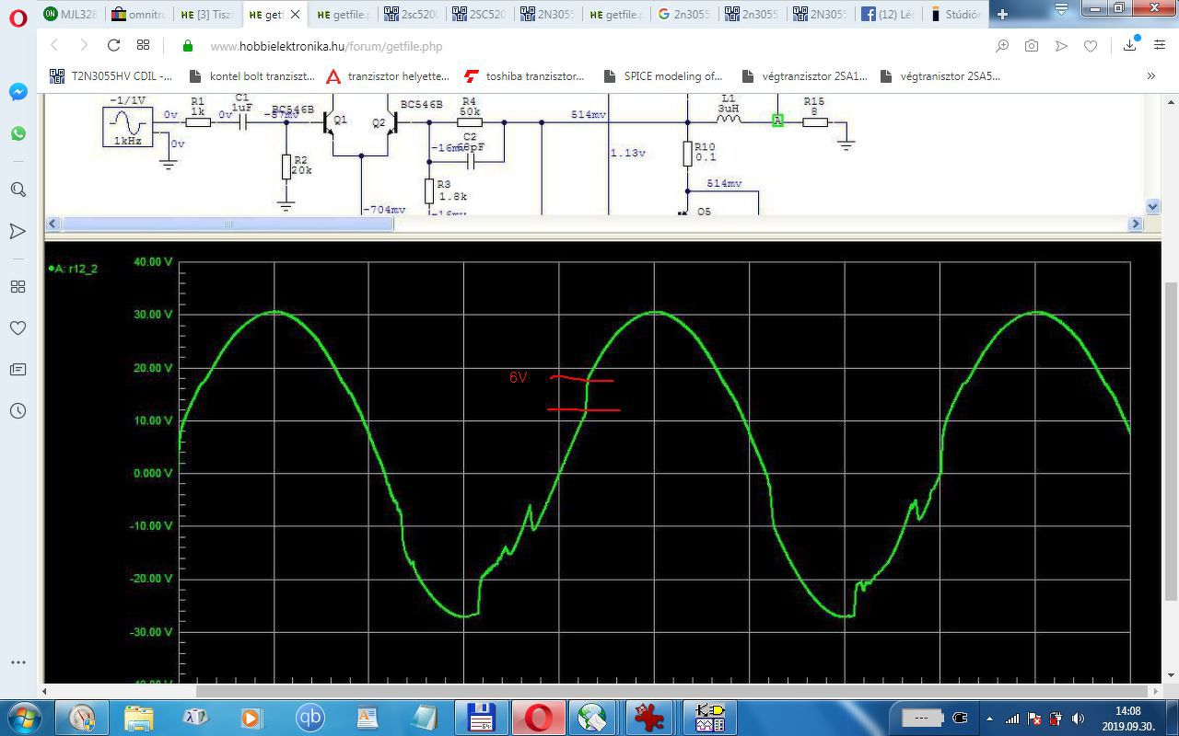Screen dimensions: 1179x736
Task: Open Windows Explorer from the taskbar
Action: pyautogui.click(x=139, y=717)
